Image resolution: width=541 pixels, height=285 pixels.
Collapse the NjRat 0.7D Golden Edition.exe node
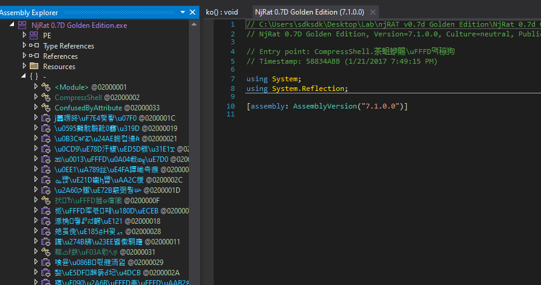pyautogui.click(x=12, y=25)
